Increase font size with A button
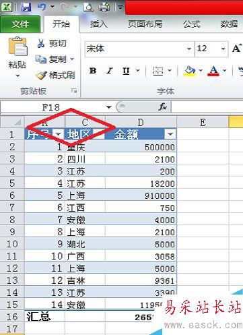 237,49
